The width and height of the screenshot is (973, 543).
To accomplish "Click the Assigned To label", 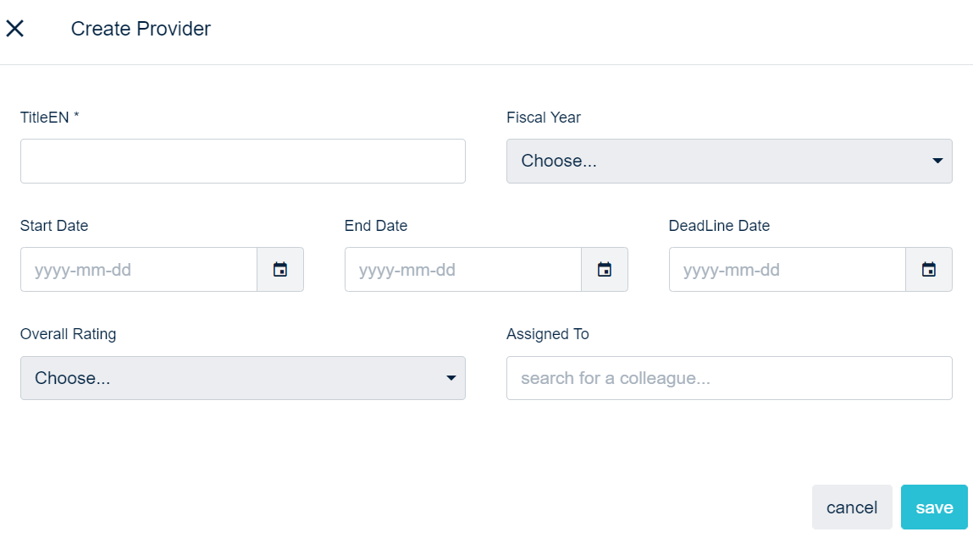I will [x=547, y=334].
